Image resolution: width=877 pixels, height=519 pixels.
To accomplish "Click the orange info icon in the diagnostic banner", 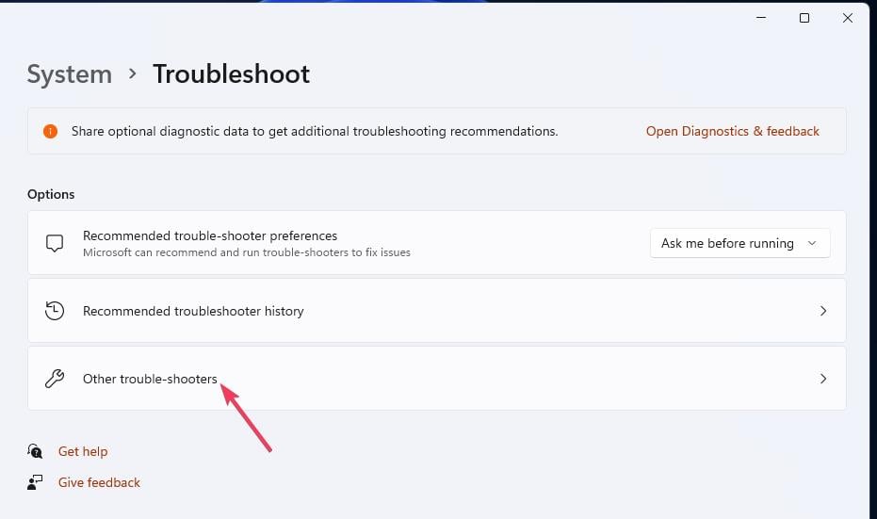I will pyautogui.click(x=50, y=132).
